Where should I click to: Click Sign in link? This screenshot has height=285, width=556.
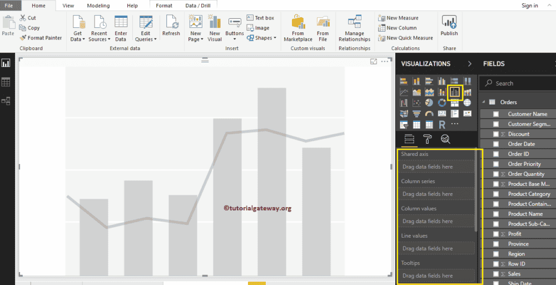(x=530, y=6)
